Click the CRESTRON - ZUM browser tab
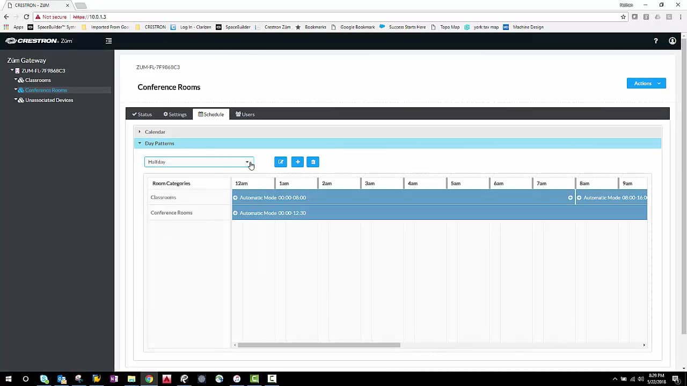Image resolution: width=687 pixels, height=386 pixels. point(38,5)
